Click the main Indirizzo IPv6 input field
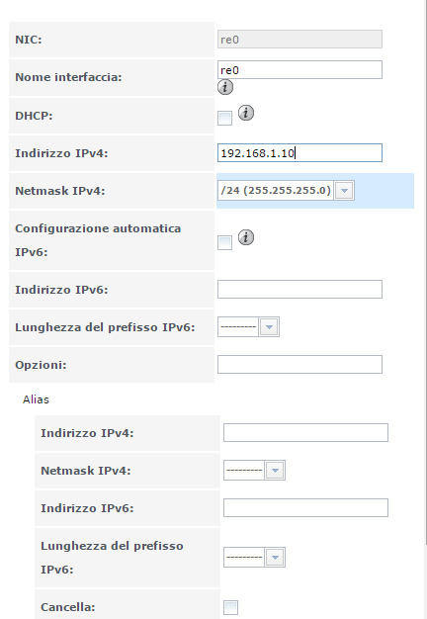Viewport: 427px width, 619px height. [x=299, y=290]
